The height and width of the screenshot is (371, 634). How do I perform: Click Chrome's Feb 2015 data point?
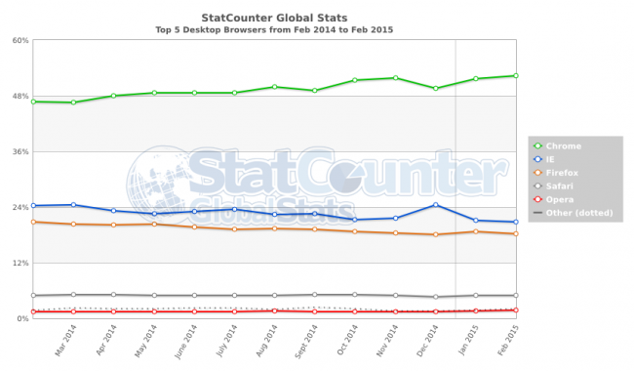pyautogui.click(x=516, y=75)
